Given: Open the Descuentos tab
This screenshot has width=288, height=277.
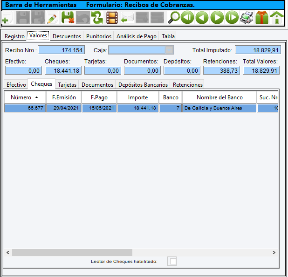Looking at the screenshot, I should (67, 36).
